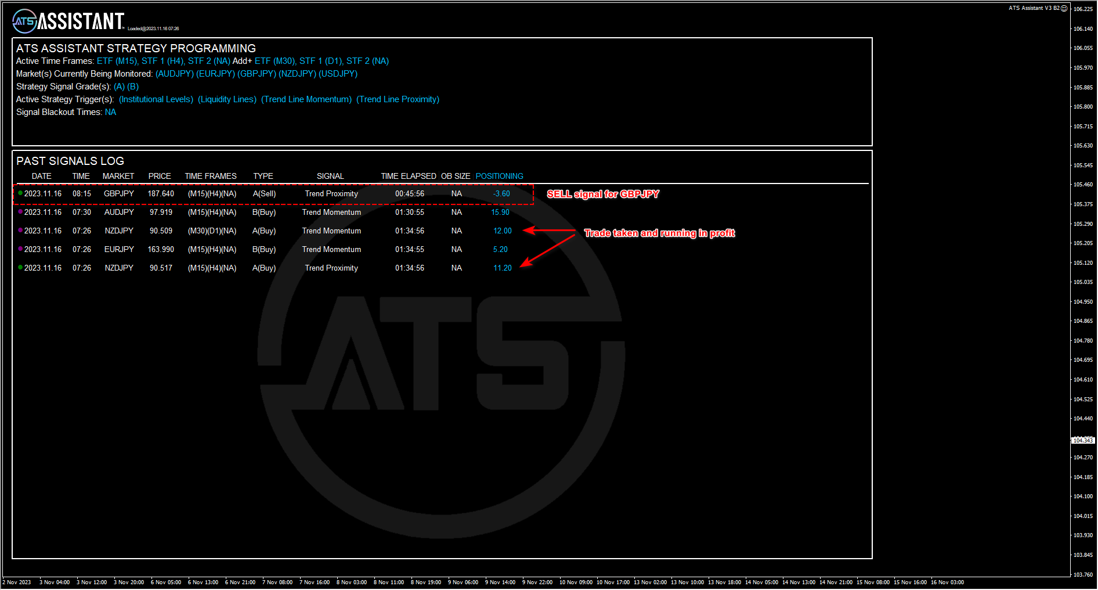Click the time 08:15 on the GBPJPY row
Screen dimensions: 1098x590
(82, 193)
